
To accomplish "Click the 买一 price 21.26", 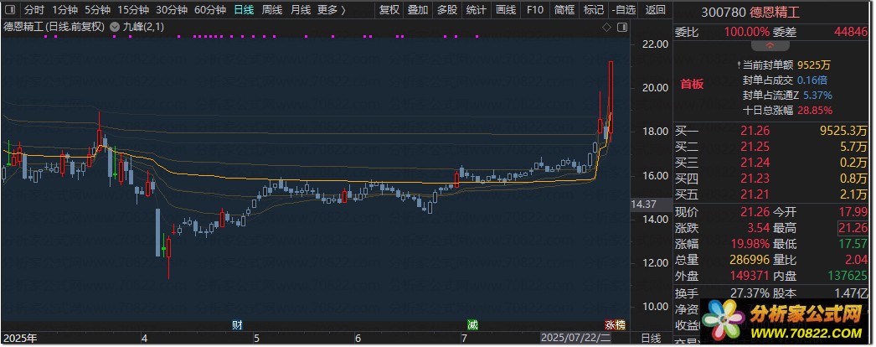I will (x=755, y=132).
